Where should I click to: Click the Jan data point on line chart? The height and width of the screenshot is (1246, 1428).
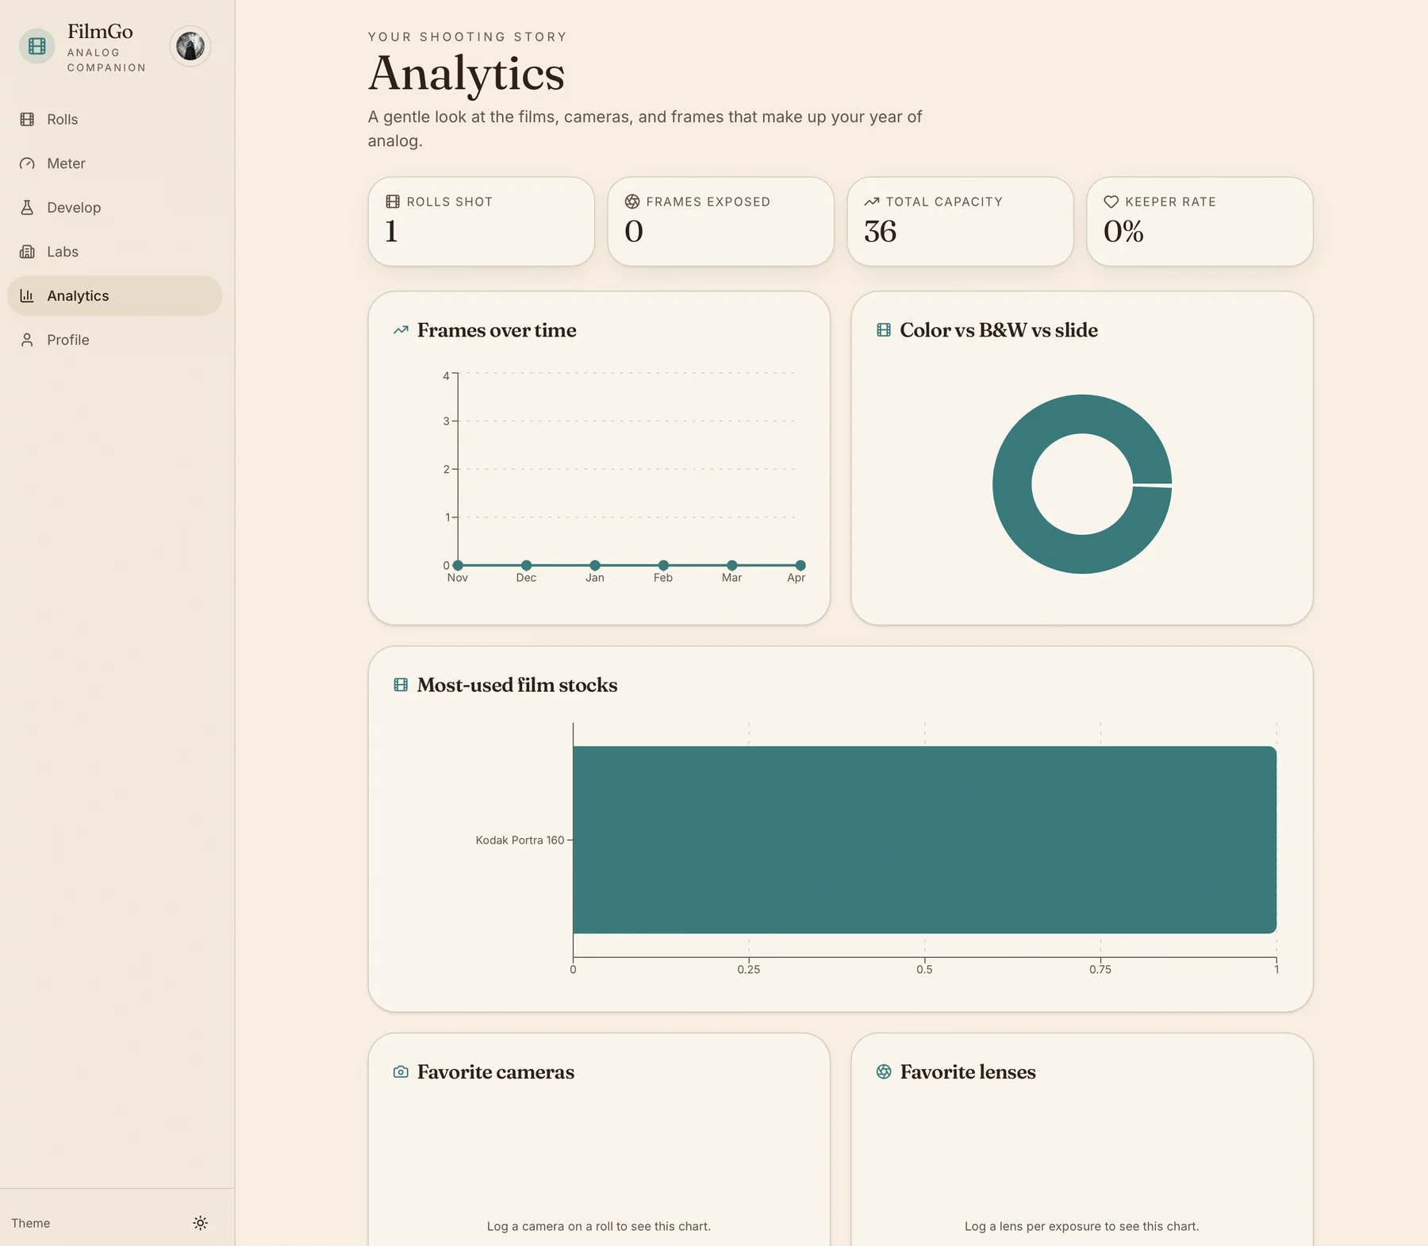[595, 565]
